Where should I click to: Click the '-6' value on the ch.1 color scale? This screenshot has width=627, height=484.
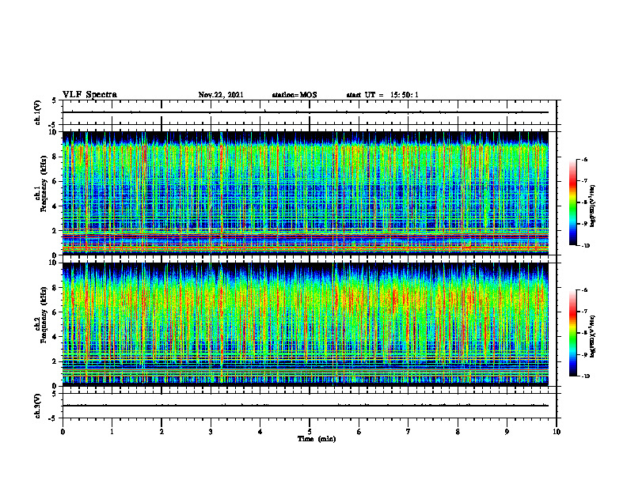[584, 159]
